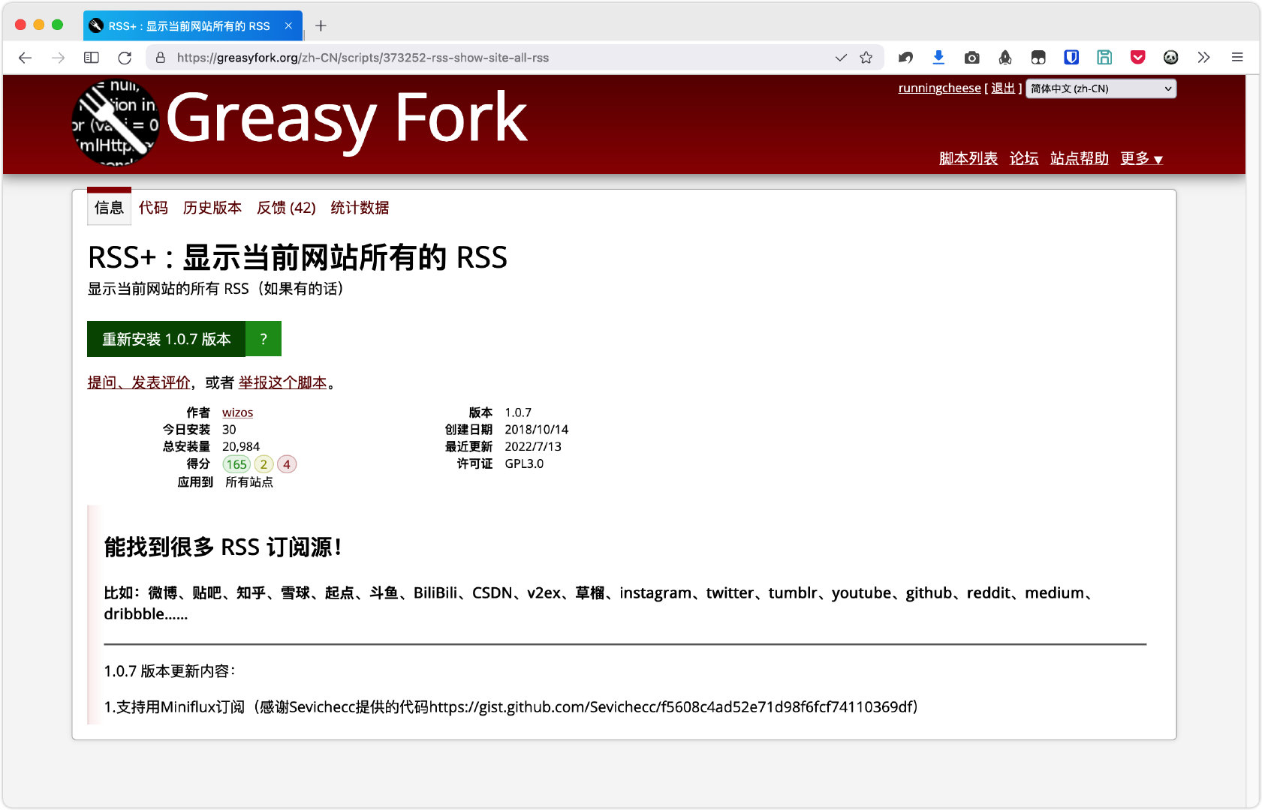Switch to the 代码 tab
Viewport: 1262px width, 810px height.
click(153, 208)
